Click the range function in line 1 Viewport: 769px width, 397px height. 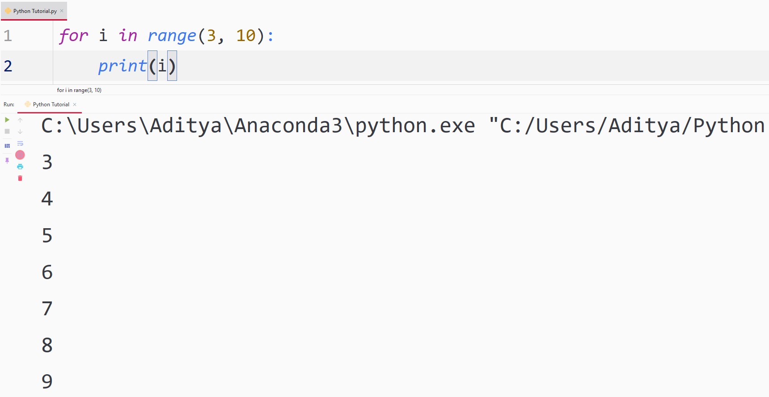(172, 36)
